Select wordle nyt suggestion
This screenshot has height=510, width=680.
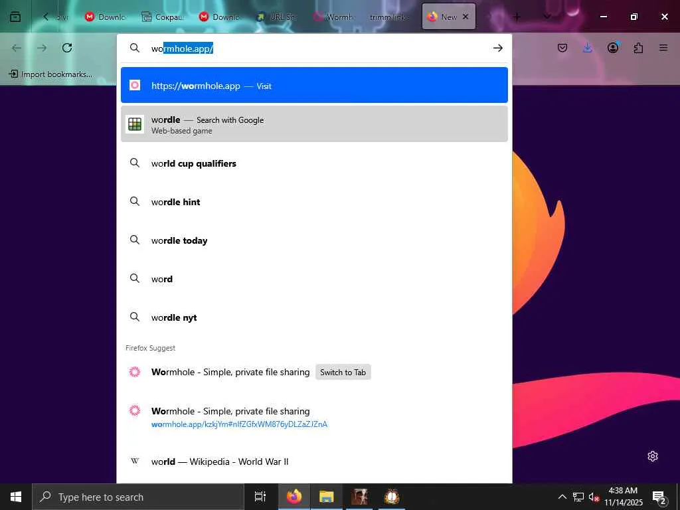click(314, 317)
